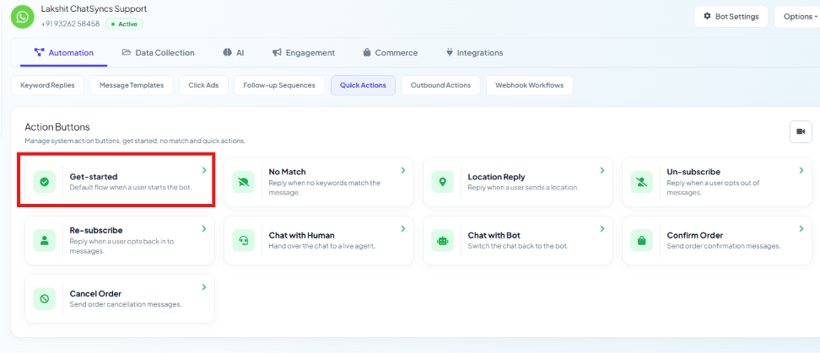The width and height of the screenshot is (820, 353).
Task: Switch to the AI tab
Action: (233, 53)
